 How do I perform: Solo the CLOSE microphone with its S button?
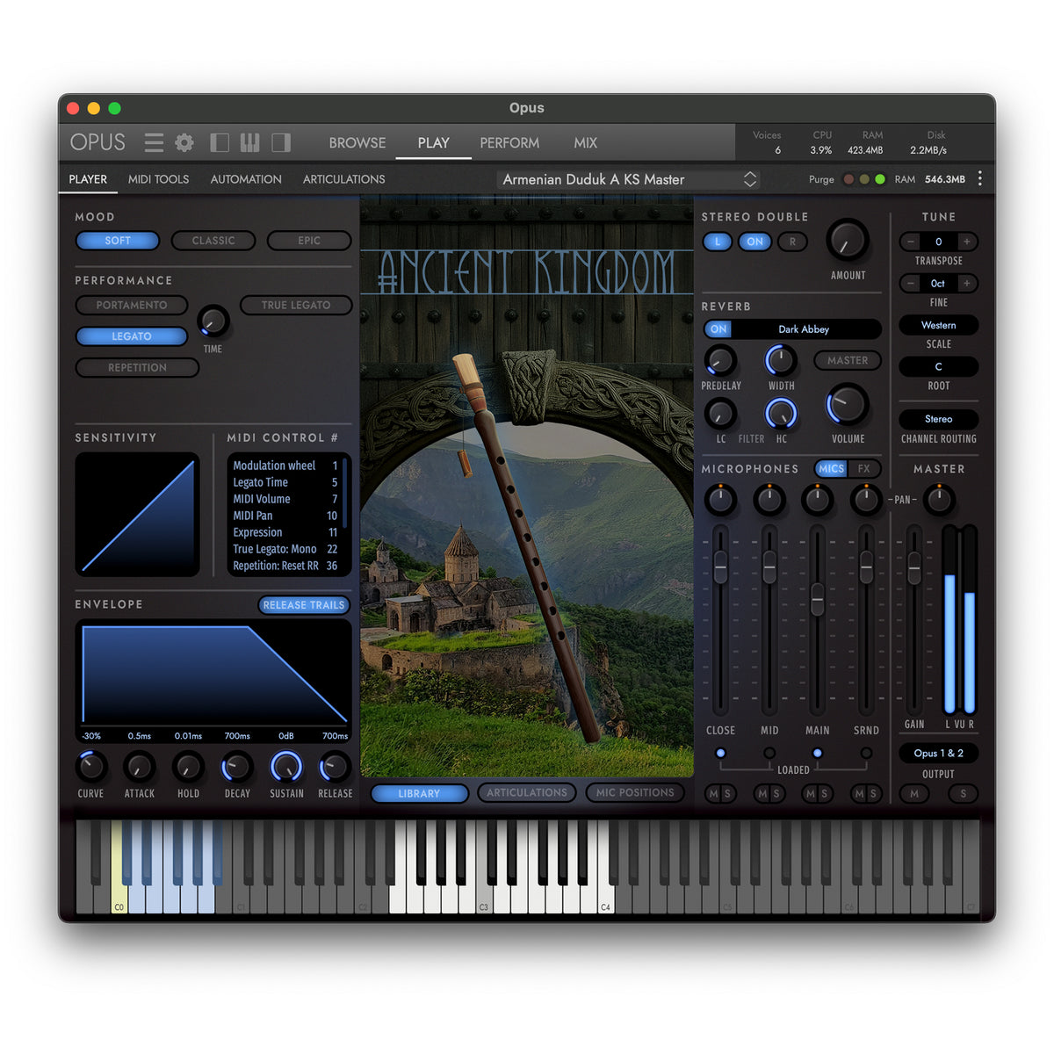pyautogui.click(x=727, y=794)
